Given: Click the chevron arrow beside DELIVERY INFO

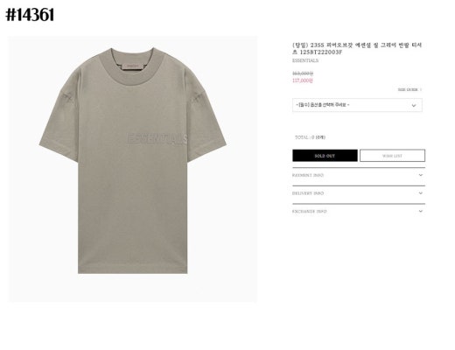Looking at the screenshot, I should 420,193.
